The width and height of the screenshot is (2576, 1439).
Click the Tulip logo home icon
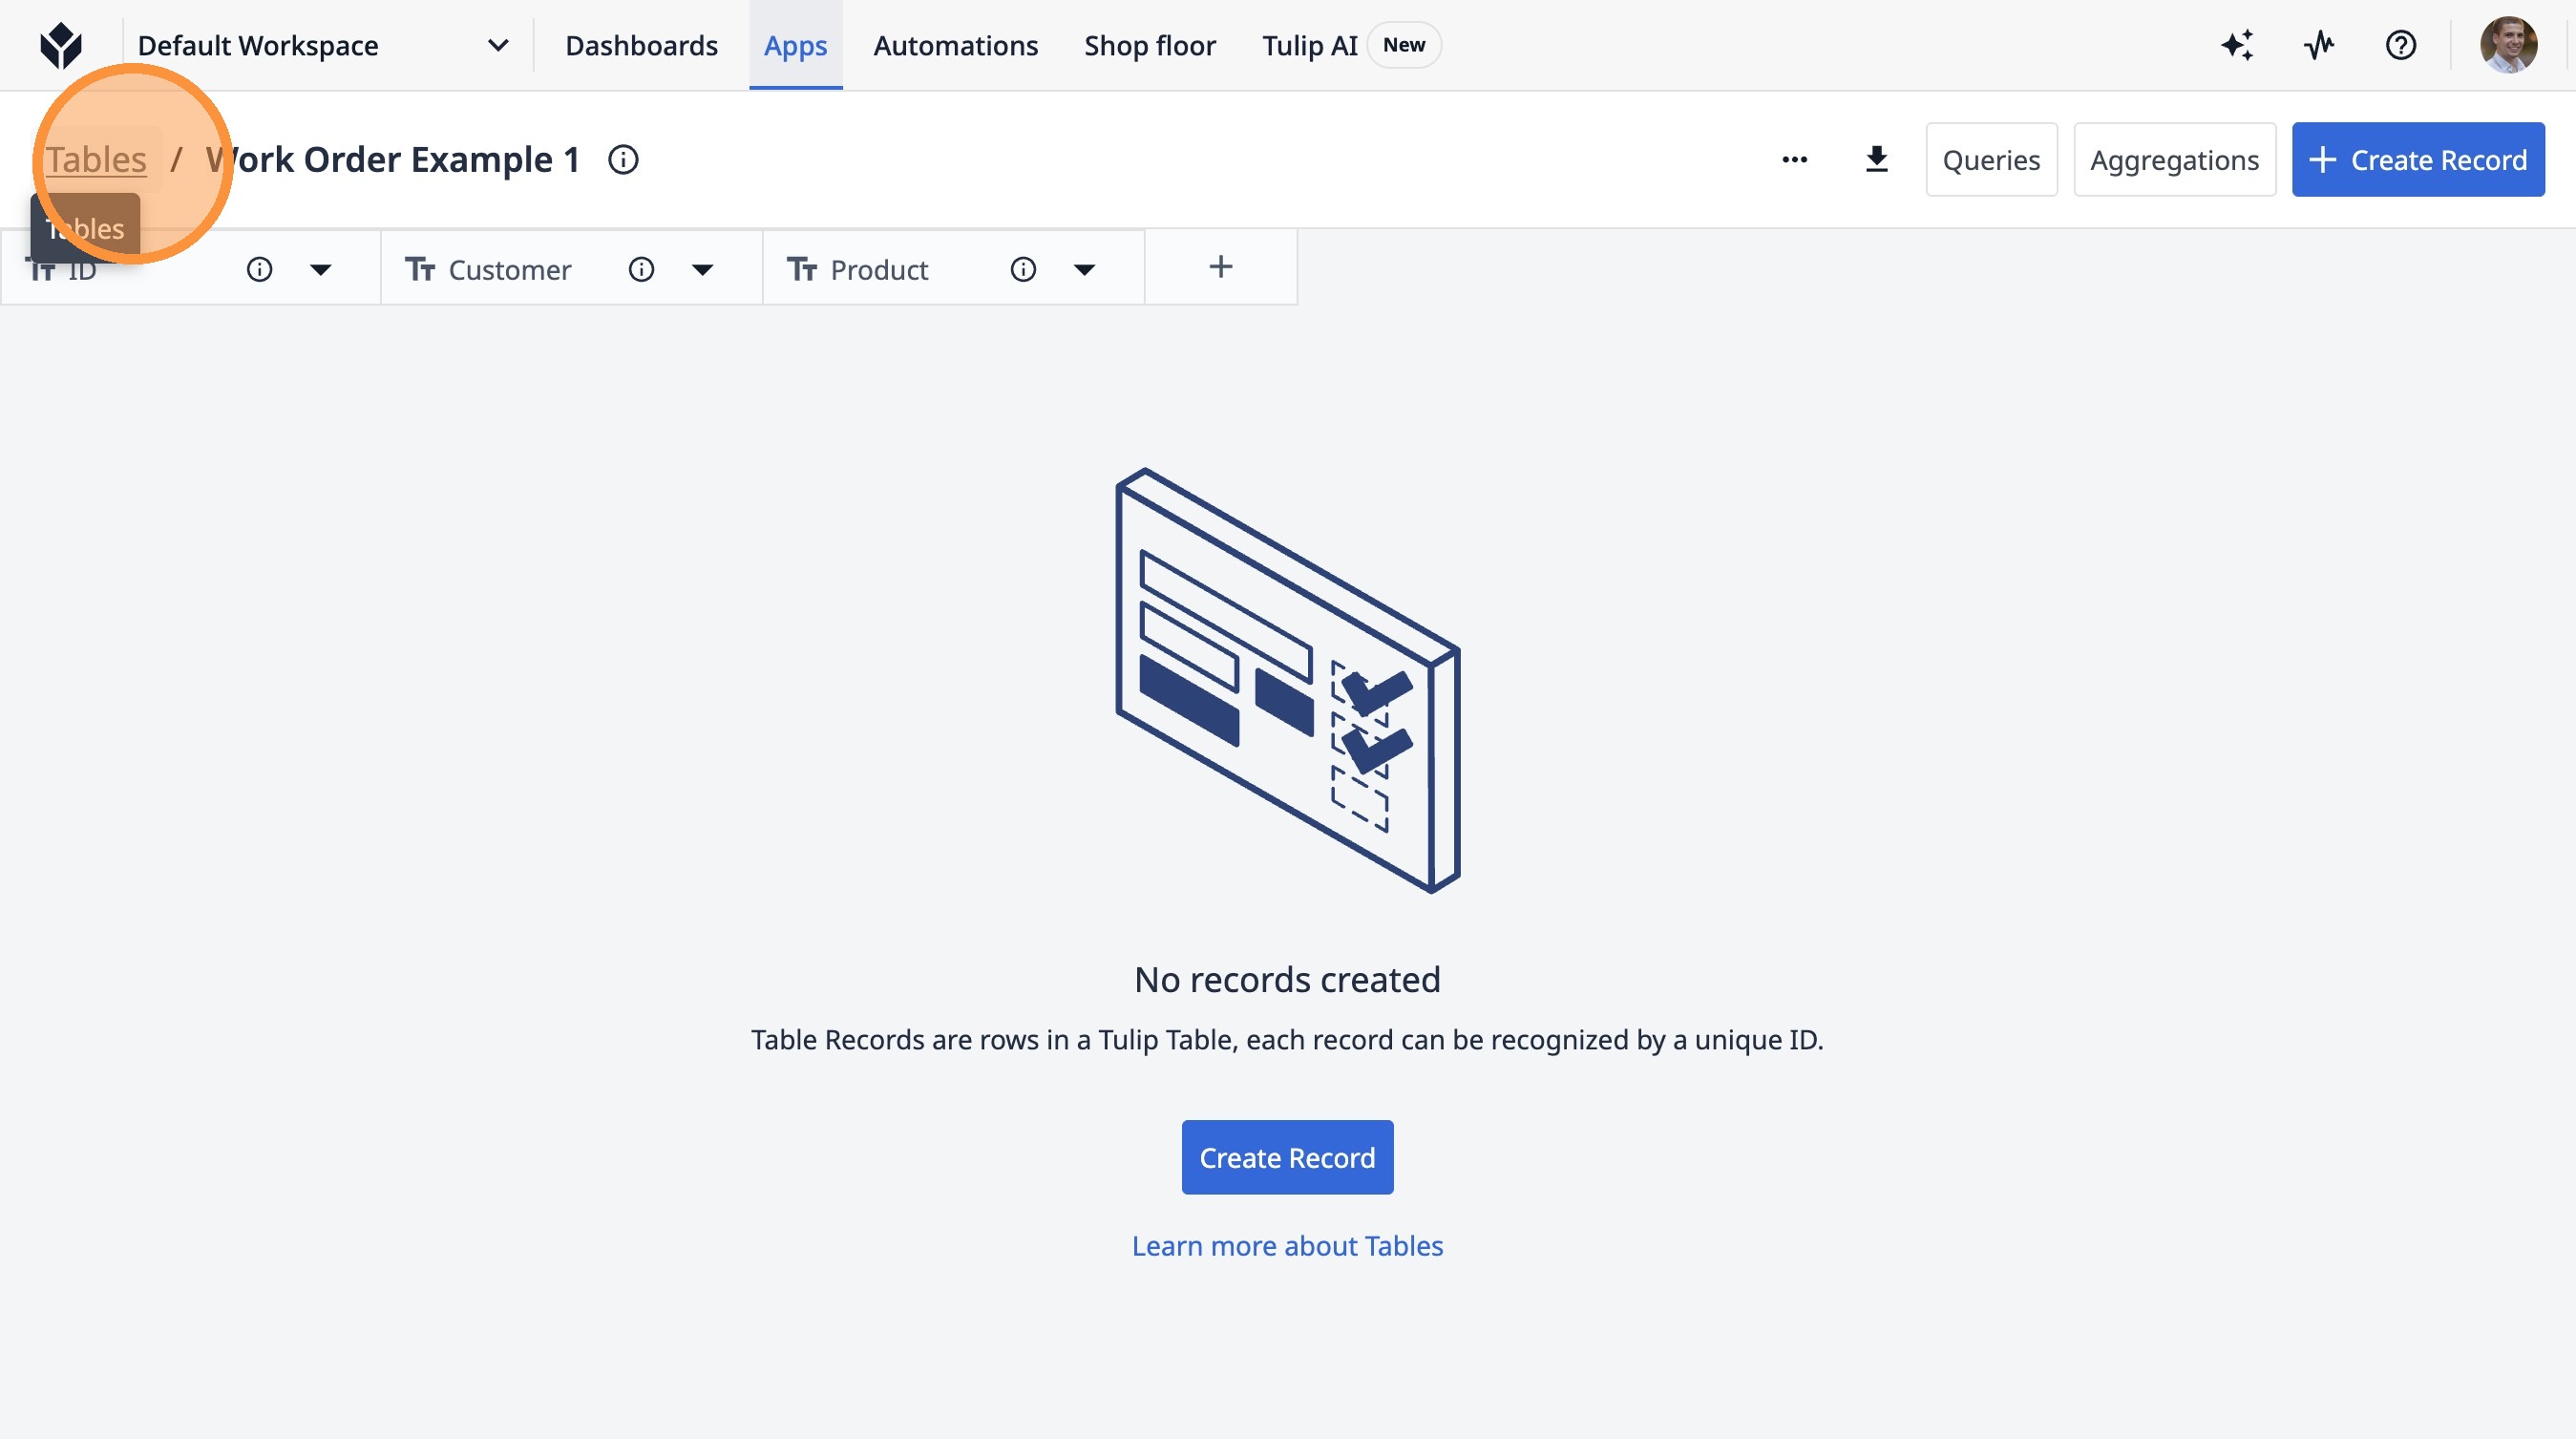click(60, 46)
